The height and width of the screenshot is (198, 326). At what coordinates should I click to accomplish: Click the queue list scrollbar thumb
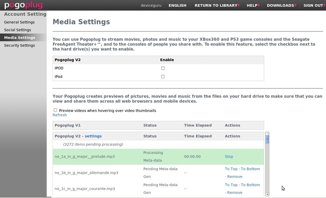click(267, 139)
